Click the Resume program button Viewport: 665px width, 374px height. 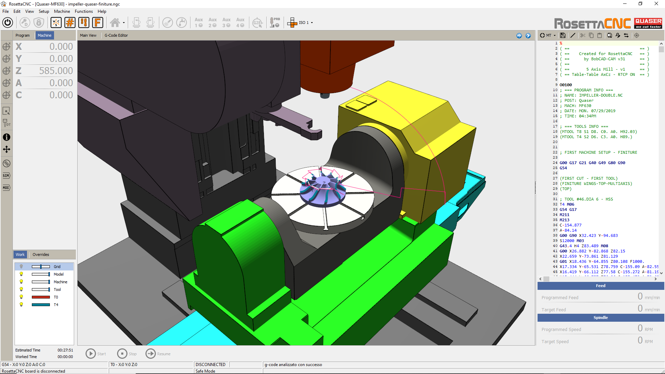point(158,354)
